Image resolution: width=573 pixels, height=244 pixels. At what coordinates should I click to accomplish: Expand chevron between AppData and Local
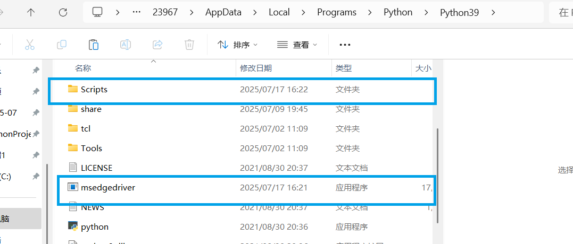255,12
